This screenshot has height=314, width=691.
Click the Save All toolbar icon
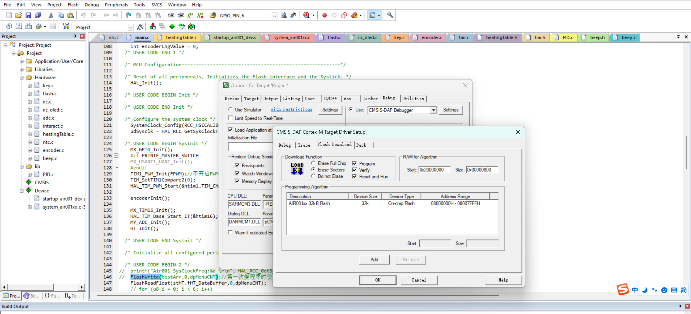[38, 15]
